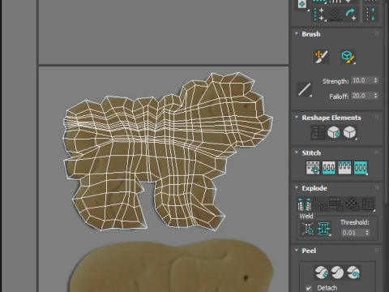Click Stitch to Average icon
Viewport: 389px width, 292px height.
pyautogui.click(x=329, y=168)
